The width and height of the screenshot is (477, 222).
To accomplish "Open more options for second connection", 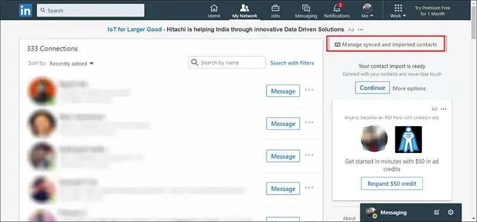I will pos(309,122).
